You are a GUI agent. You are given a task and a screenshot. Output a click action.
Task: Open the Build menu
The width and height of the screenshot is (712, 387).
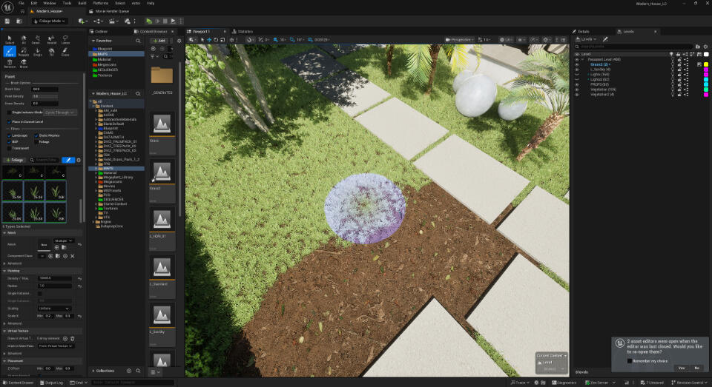coord(82,3)
